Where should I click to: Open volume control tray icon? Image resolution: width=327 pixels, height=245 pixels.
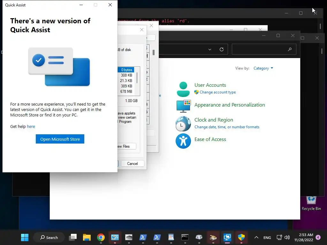pyautogui.click(x=287, y=237)
